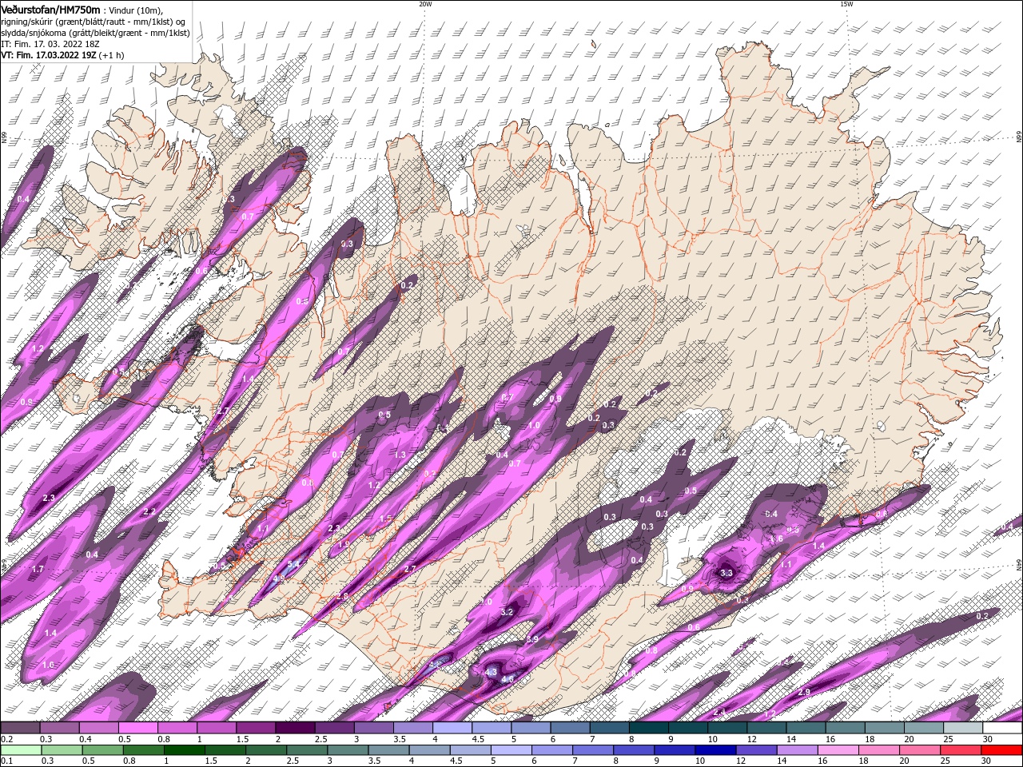Click the 'VT: Fim. 17.03.2022 19Z' valid time

coord(50,56)
